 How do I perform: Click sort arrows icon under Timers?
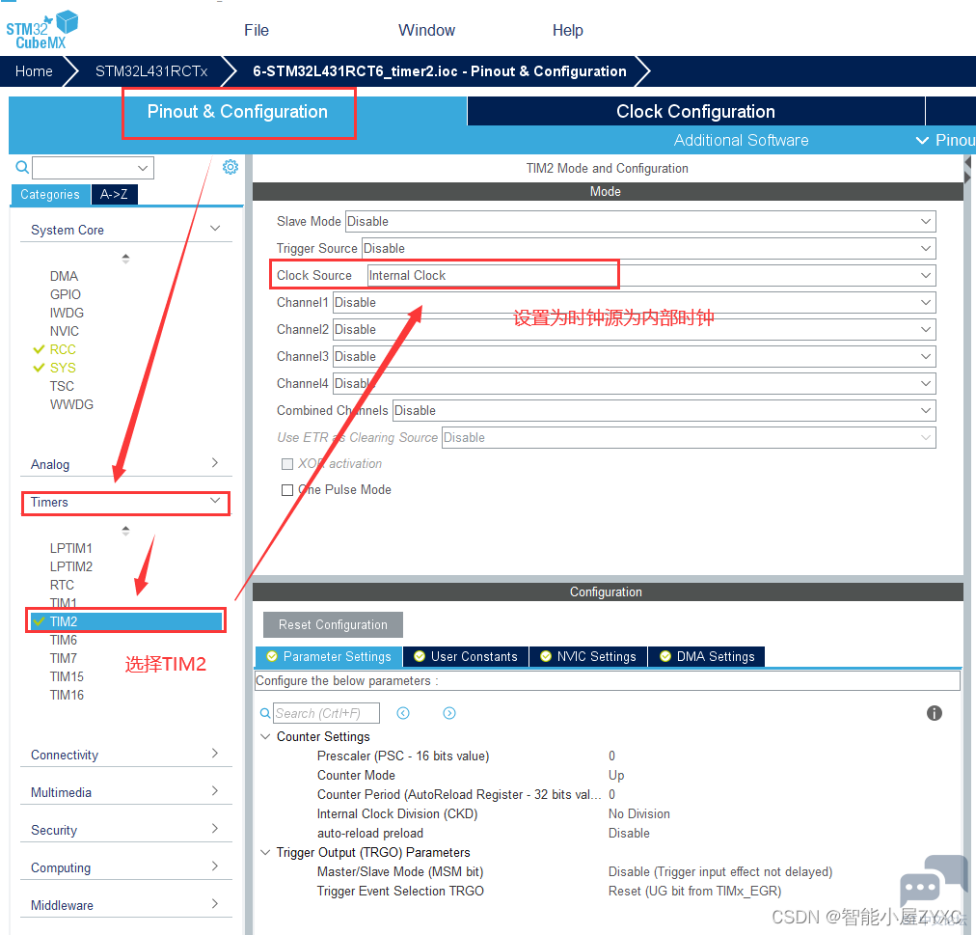[125, 531]
